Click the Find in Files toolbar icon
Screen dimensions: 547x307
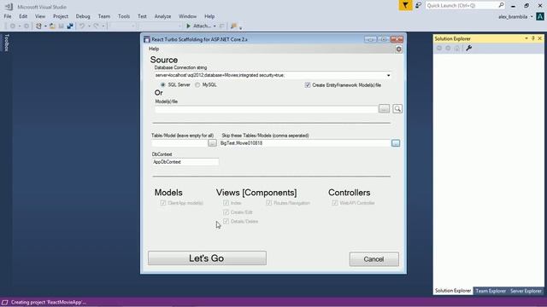(x=233, y=26)
